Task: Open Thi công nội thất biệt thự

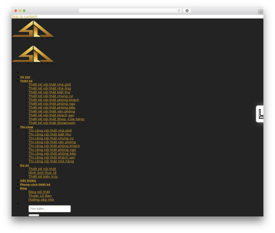Action: pos(50,134)
